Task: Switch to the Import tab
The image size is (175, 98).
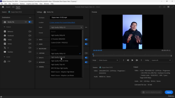Action: point(8,7)
